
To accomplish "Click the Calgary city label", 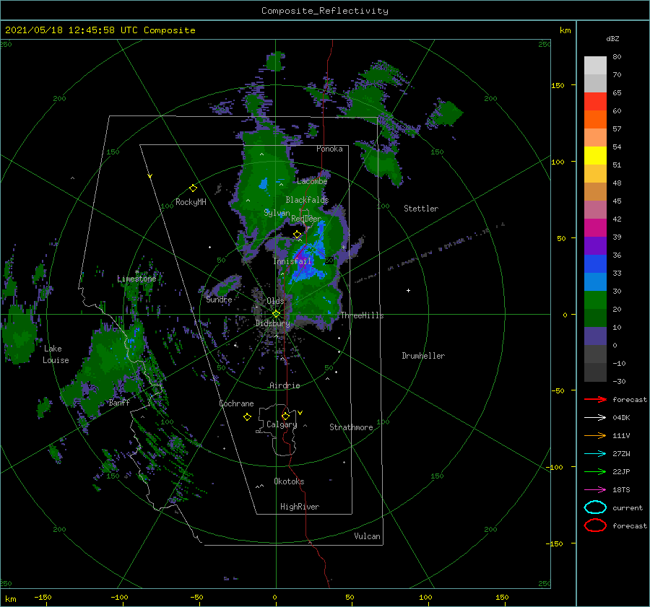I will pyautogui.click(x=282, y=424).
